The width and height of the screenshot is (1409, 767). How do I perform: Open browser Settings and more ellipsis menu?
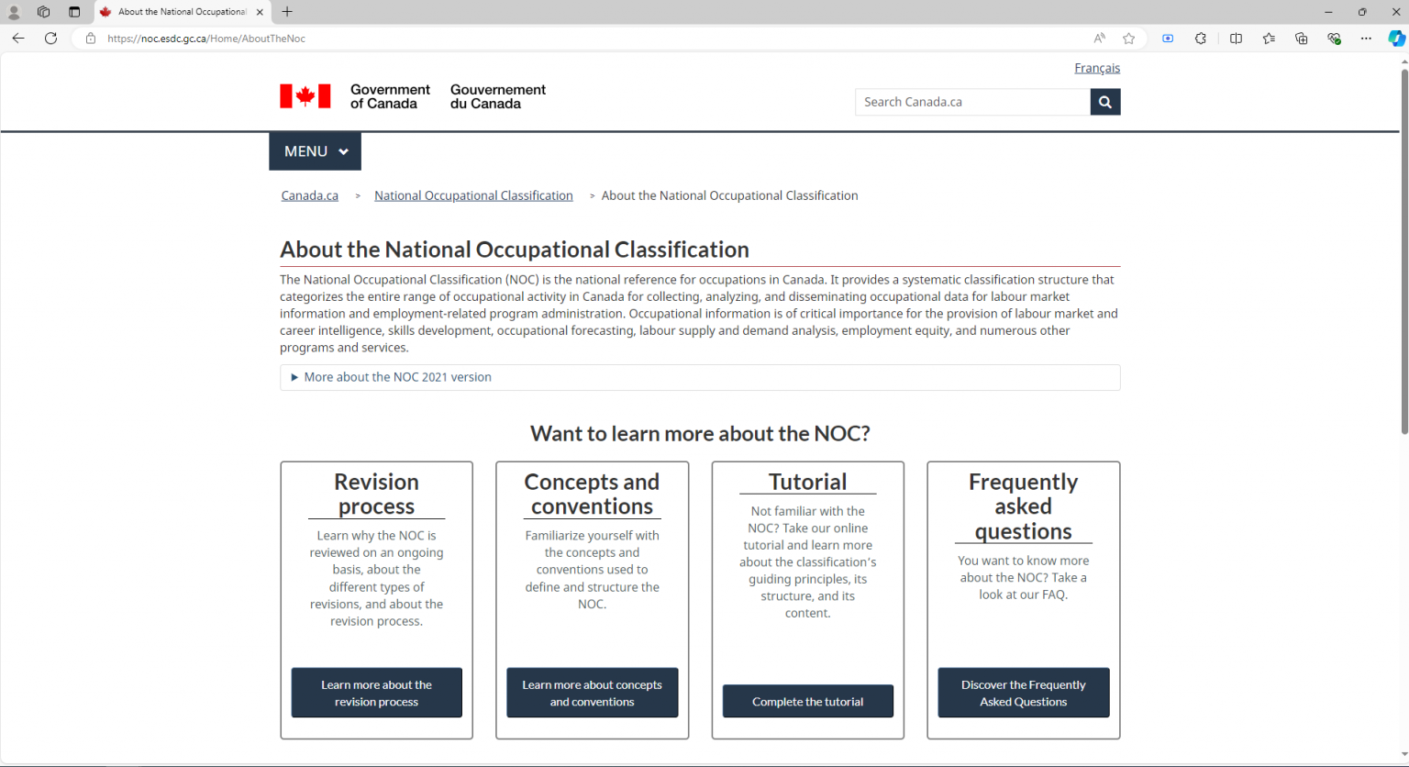(x=1366, y=39)
